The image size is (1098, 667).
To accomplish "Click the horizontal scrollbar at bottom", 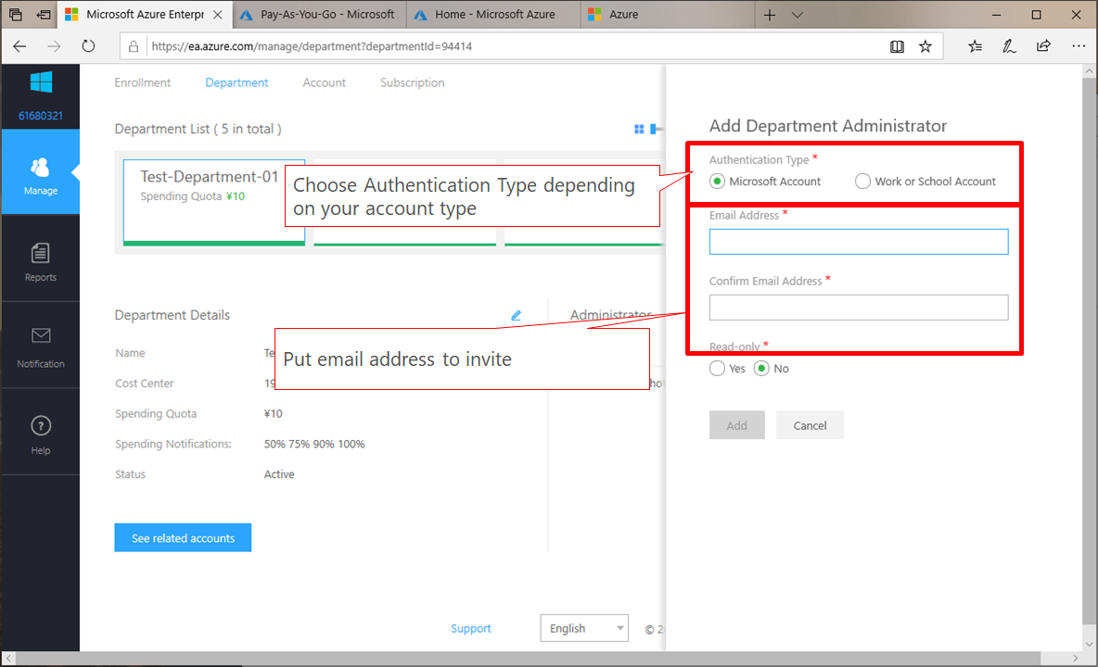I will pyautogui.click(x=528, y=659).
